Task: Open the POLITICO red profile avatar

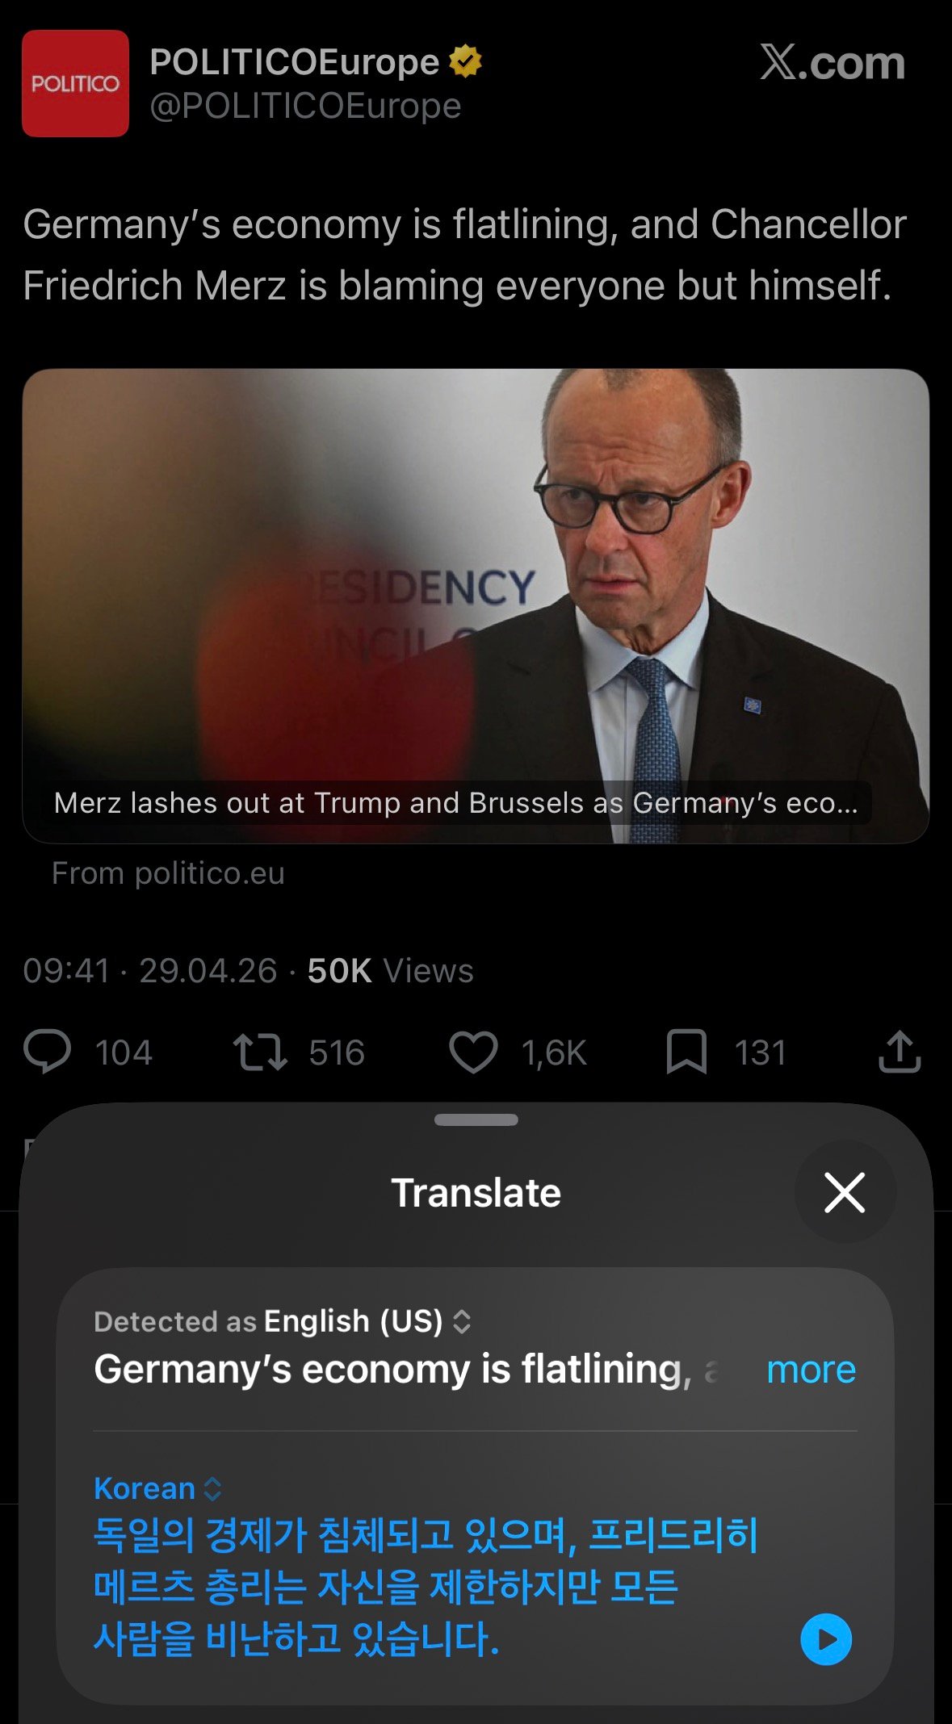Action: (x=75, y=83)
